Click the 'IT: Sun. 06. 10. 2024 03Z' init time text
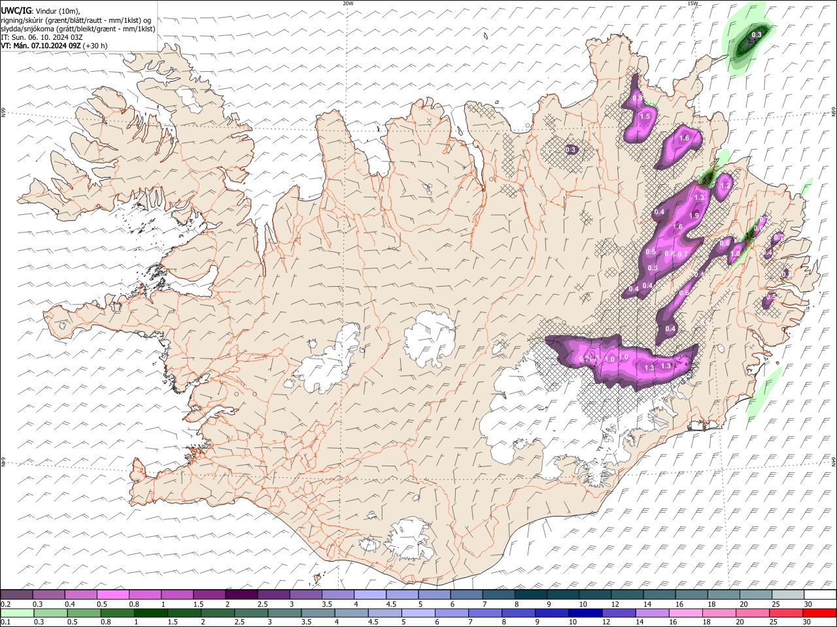837x627 pixels. tap(42, 37)
